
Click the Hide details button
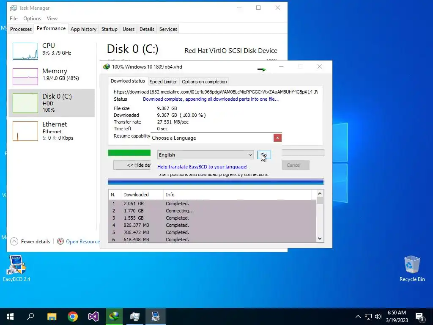[x=132, y=165]
